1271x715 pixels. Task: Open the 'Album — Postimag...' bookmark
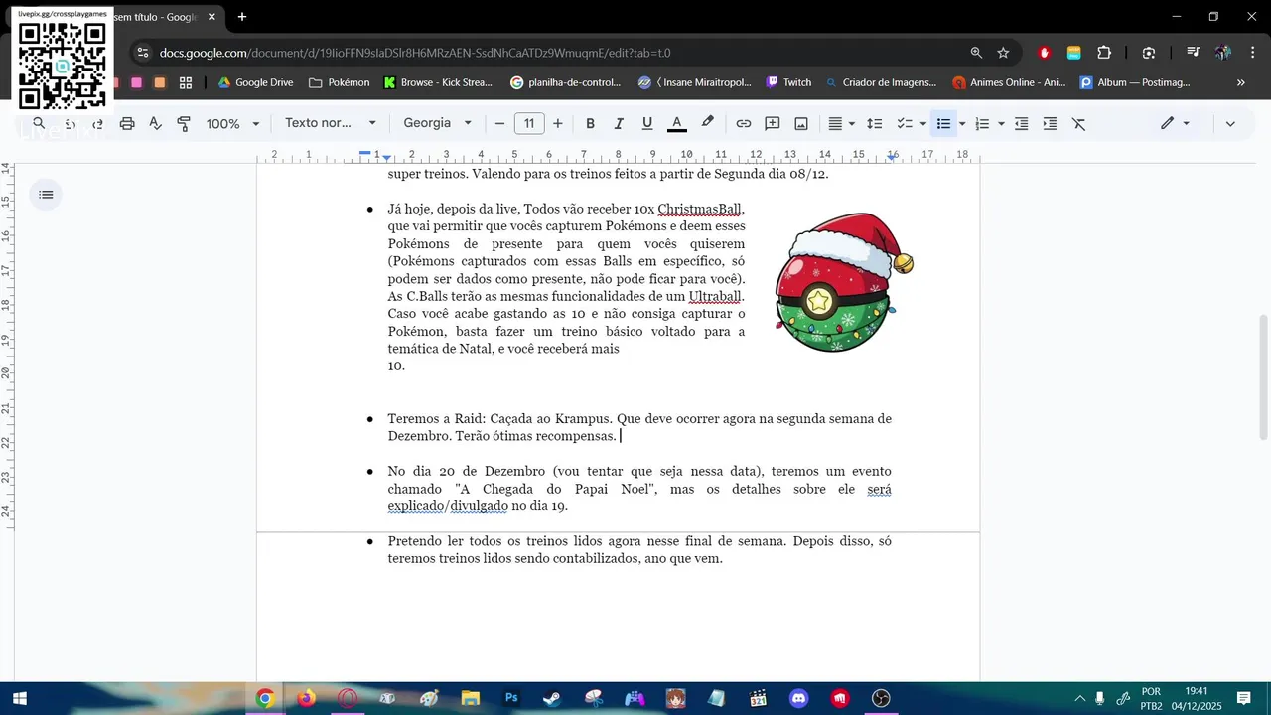coord(1136,82)
